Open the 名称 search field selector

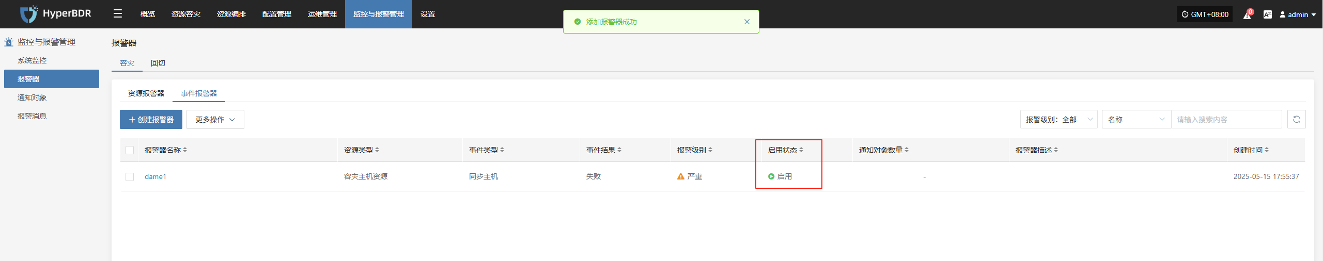pos(1136,119)
